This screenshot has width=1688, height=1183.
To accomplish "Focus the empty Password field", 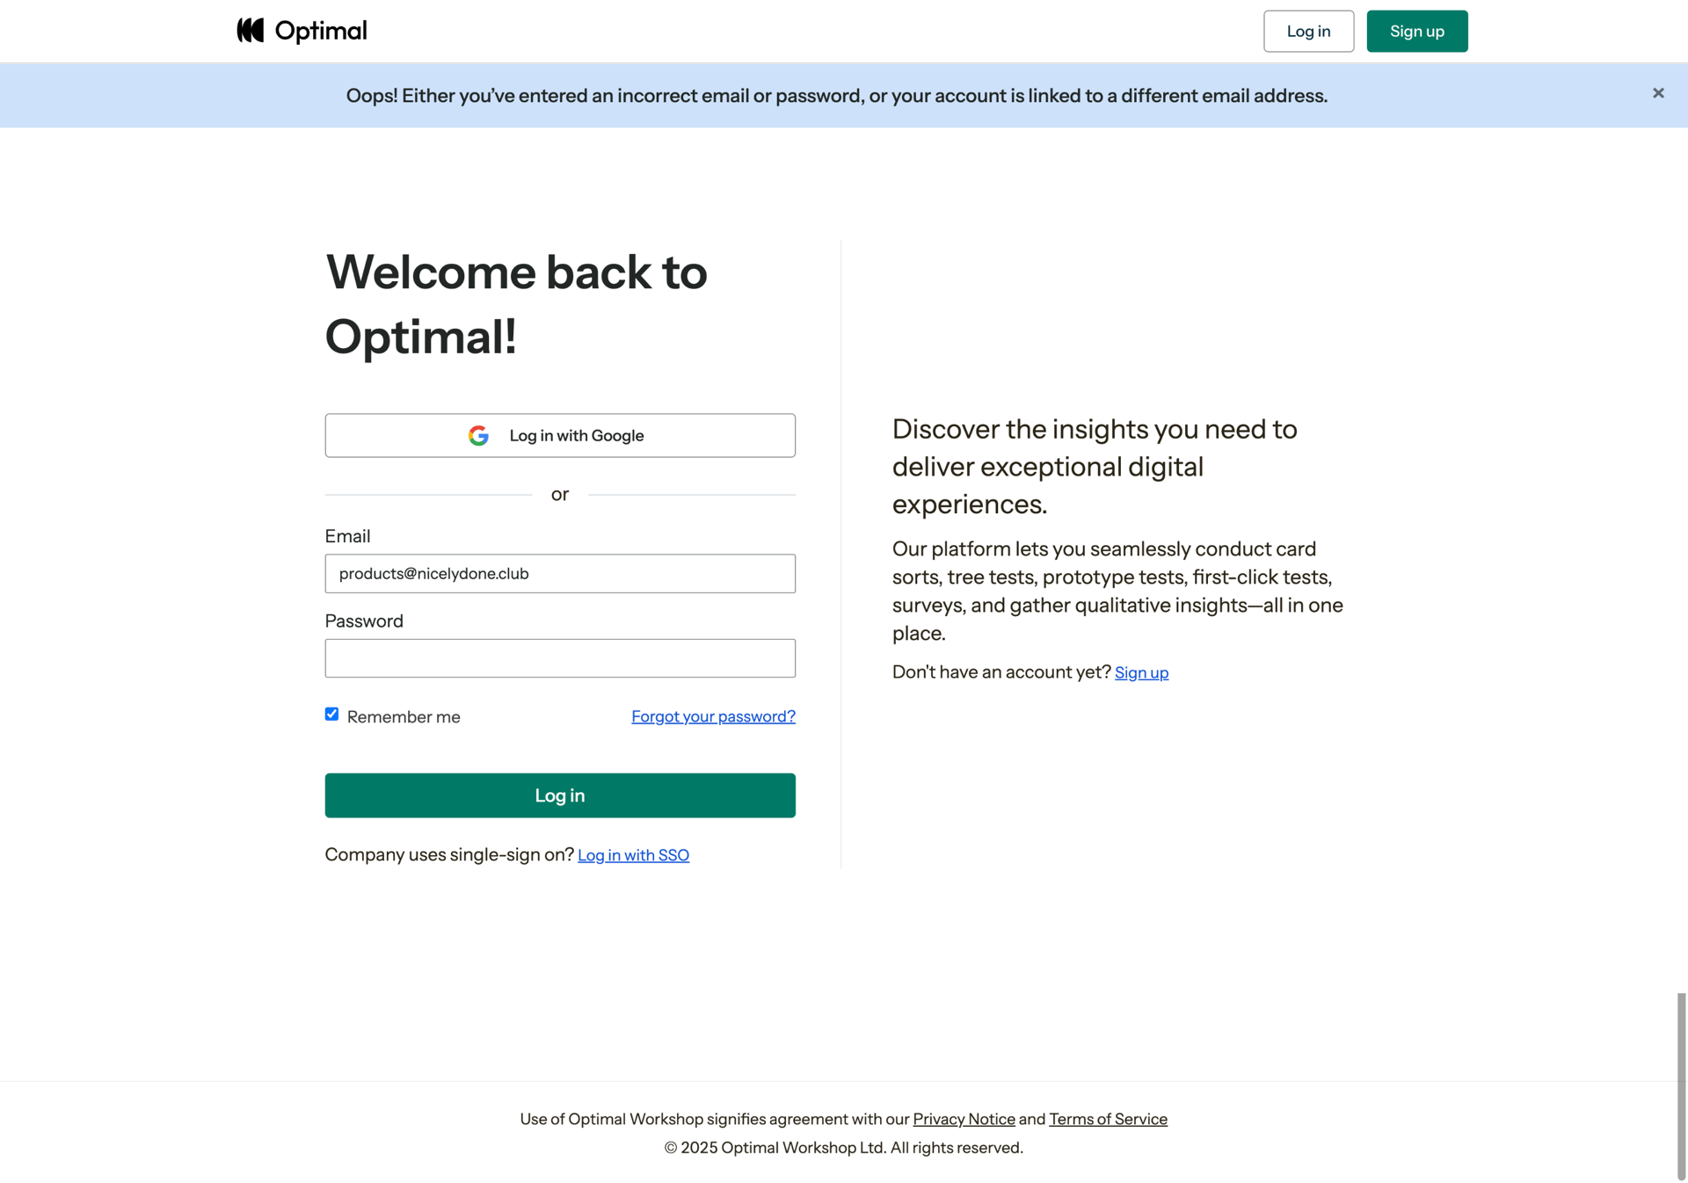I will 560,658.
